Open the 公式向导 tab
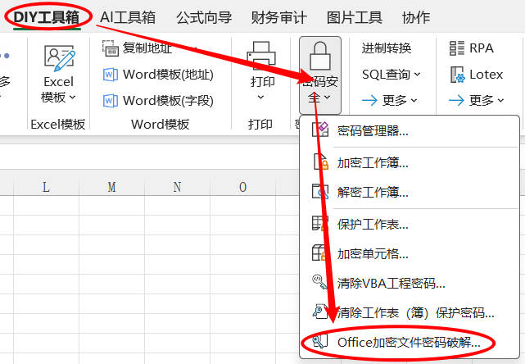525x364 pixels. [204, 16]
